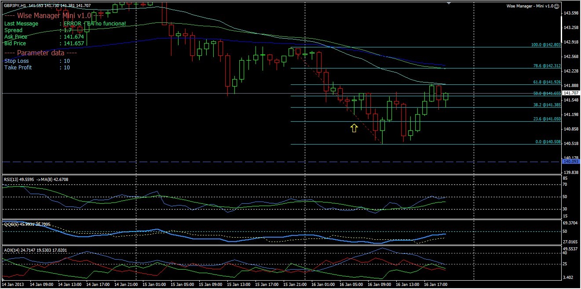Select the Stop Loss value 10
The width and height of the screenshot is (581, 289).
click(x=66, y=61)
